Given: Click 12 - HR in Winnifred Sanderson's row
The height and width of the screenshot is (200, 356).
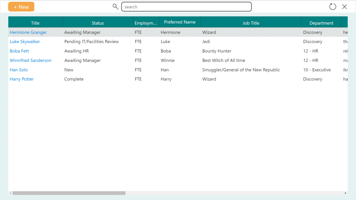Looking at the screenshot, I should pos(310,61).
